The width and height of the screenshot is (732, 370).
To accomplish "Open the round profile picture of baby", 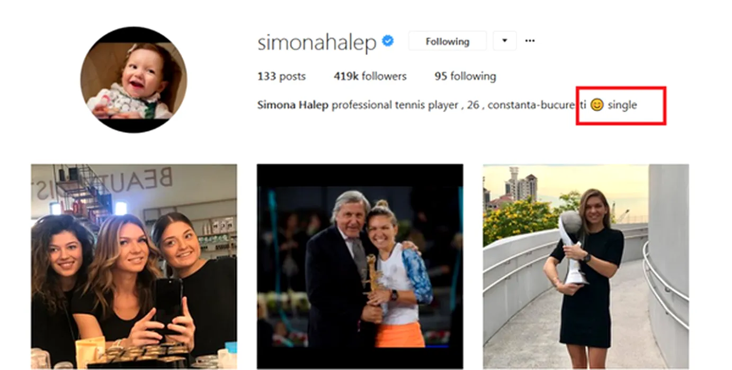I will [x=133, y=80].
